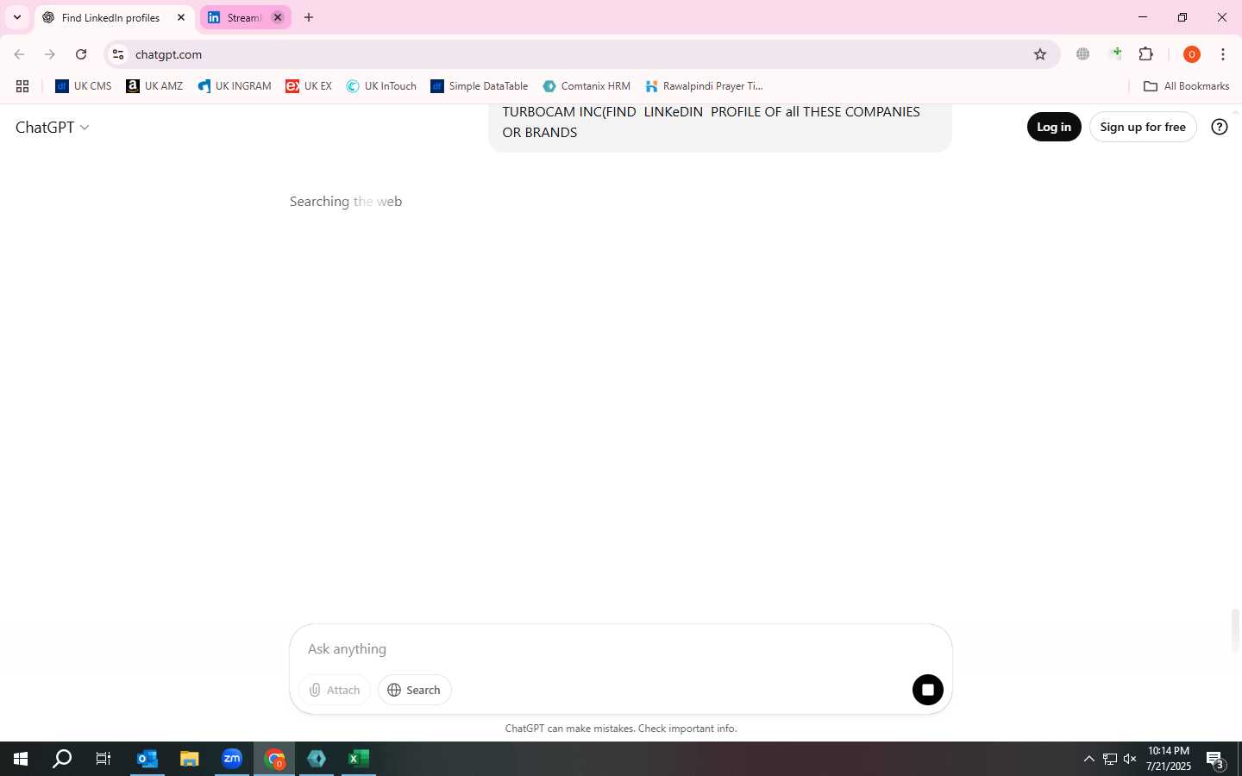Open the Extensions puzzle icon
1242x776 pixels.
click(x=1146, y=54)
